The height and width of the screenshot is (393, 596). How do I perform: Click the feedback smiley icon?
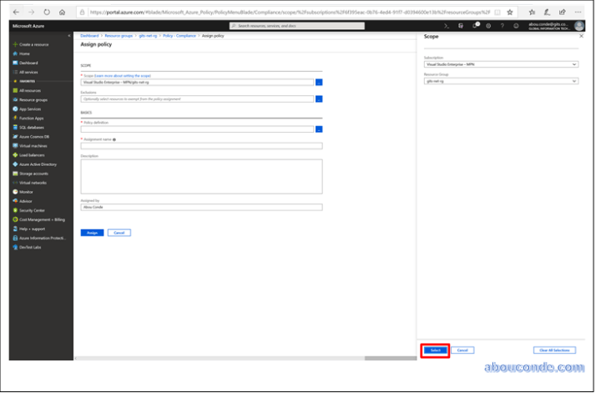[517, 26]
